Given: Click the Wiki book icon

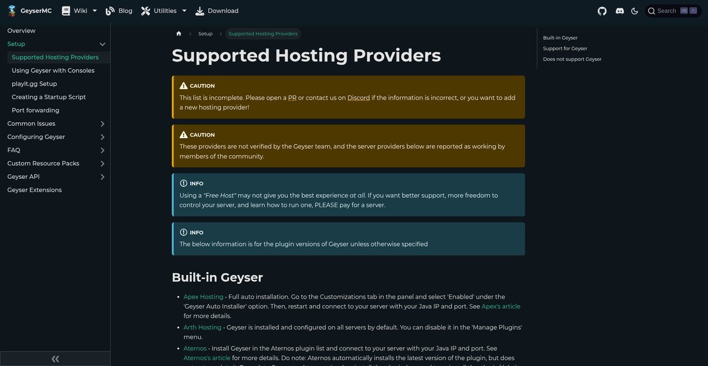Looking at the screenshot, I should (x=66, y=11).
